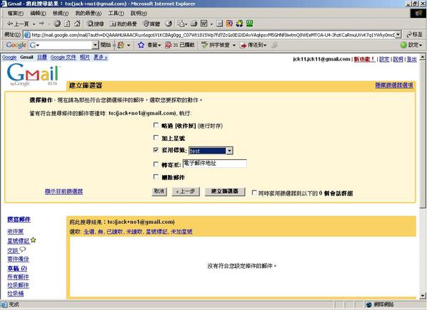Click the Compose Mail (撰寫郵件) link
The image size is (427, 310).
[19, 220]
